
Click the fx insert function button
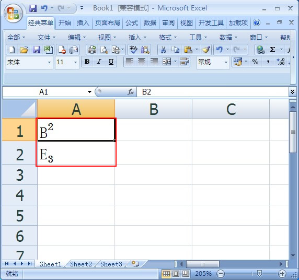[x=131, y=92]
